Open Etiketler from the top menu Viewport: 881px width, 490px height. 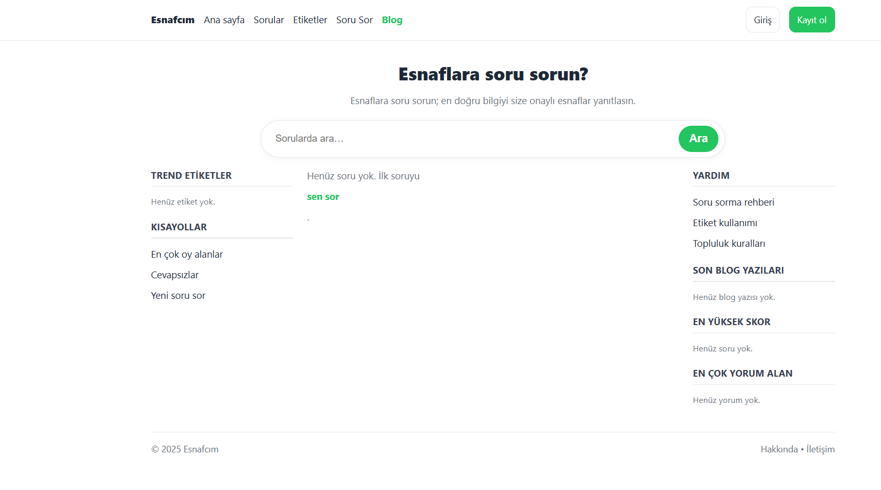point(310,20)
